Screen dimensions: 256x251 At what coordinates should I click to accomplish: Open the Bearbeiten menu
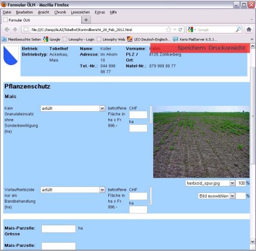25,13
